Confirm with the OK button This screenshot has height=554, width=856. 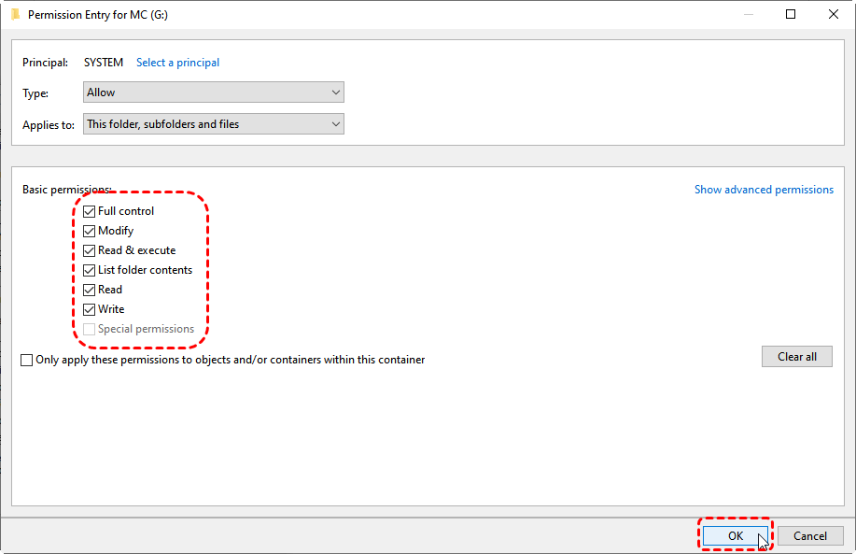[x=735, y=535]
